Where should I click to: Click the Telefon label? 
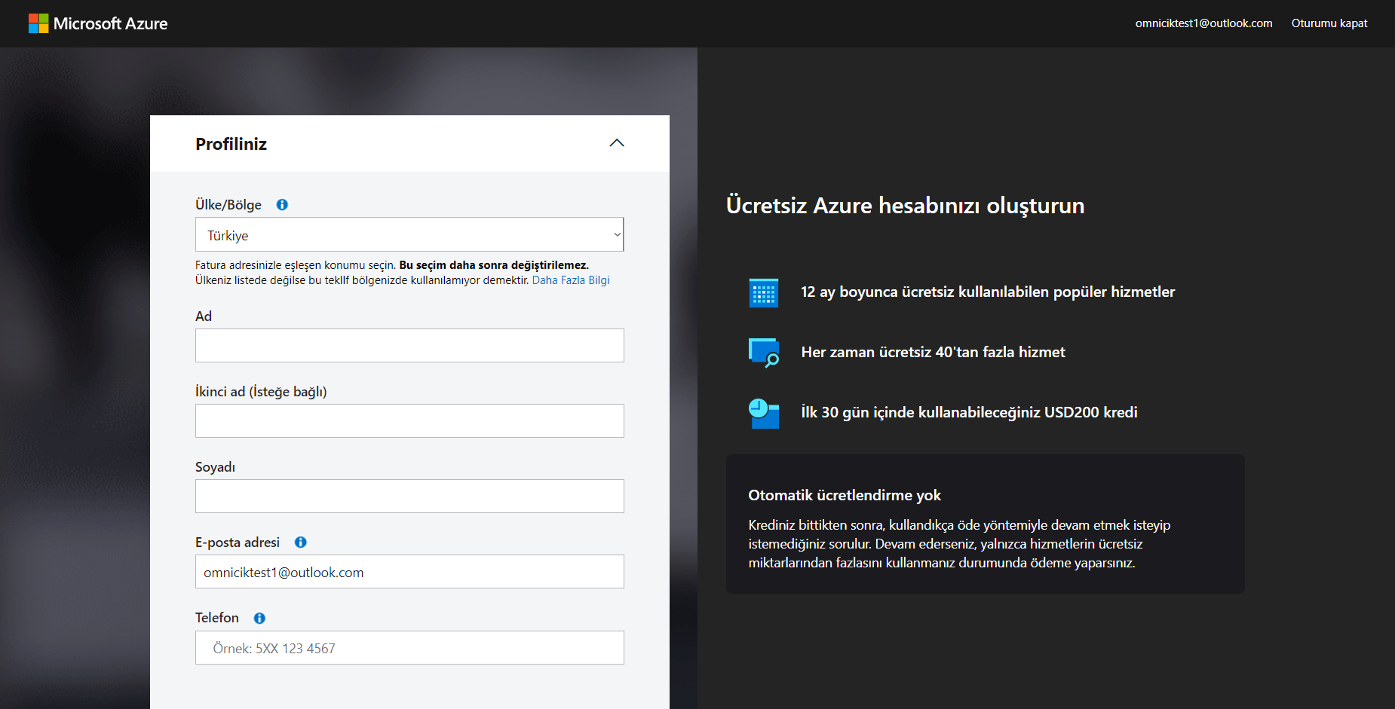(x=217, y=618)
